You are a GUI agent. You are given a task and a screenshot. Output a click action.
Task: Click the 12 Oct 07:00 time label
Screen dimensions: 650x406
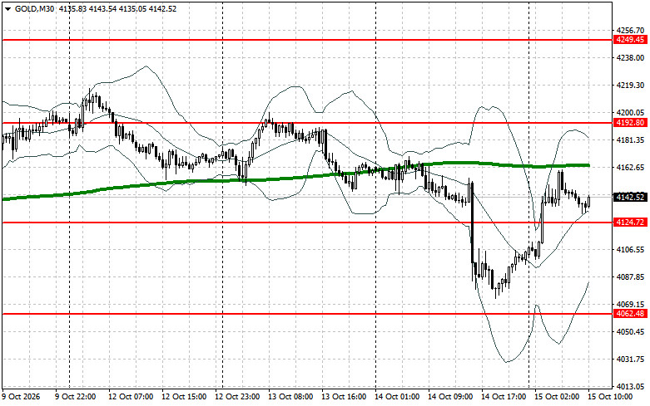(131, 397)
